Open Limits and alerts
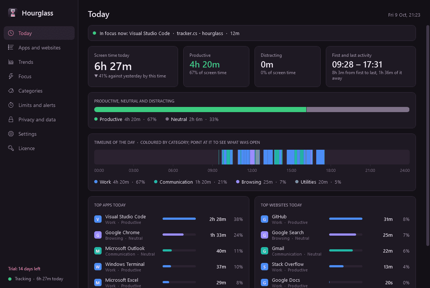 click(39, 105)
